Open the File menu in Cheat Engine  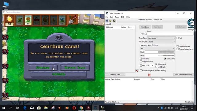pos(107,17)
